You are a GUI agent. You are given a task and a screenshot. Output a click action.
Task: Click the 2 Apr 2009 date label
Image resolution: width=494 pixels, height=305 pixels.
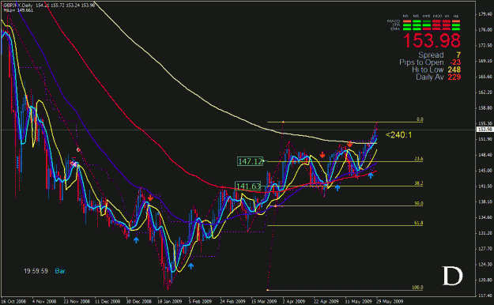[294, 301]
